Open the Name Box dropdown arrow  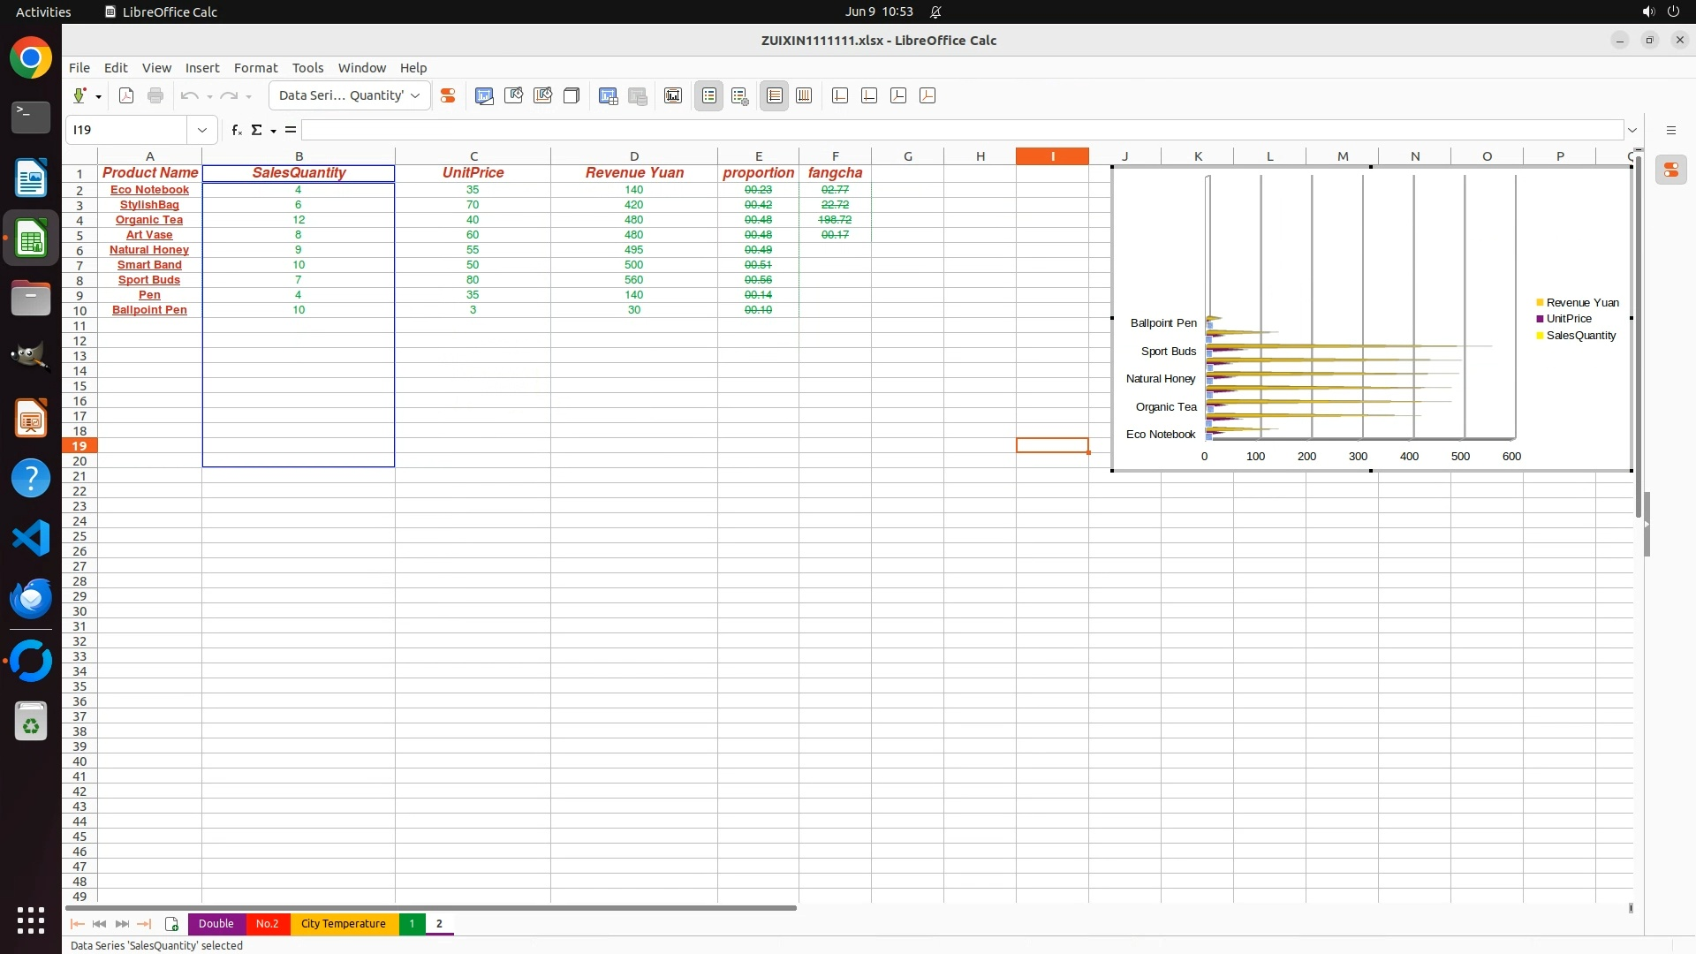click(202, 130)
